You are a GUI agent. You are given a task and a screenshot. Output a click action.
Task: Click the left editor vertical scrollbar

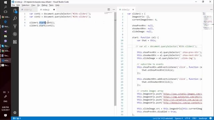click(115, 59)
